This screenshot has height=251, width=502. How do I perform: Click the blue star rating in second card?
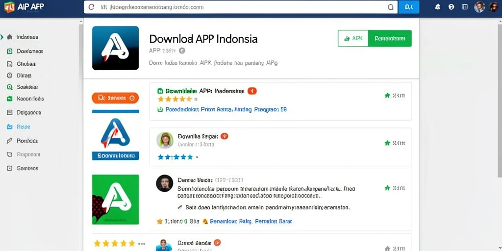click(x=176, y=157)
